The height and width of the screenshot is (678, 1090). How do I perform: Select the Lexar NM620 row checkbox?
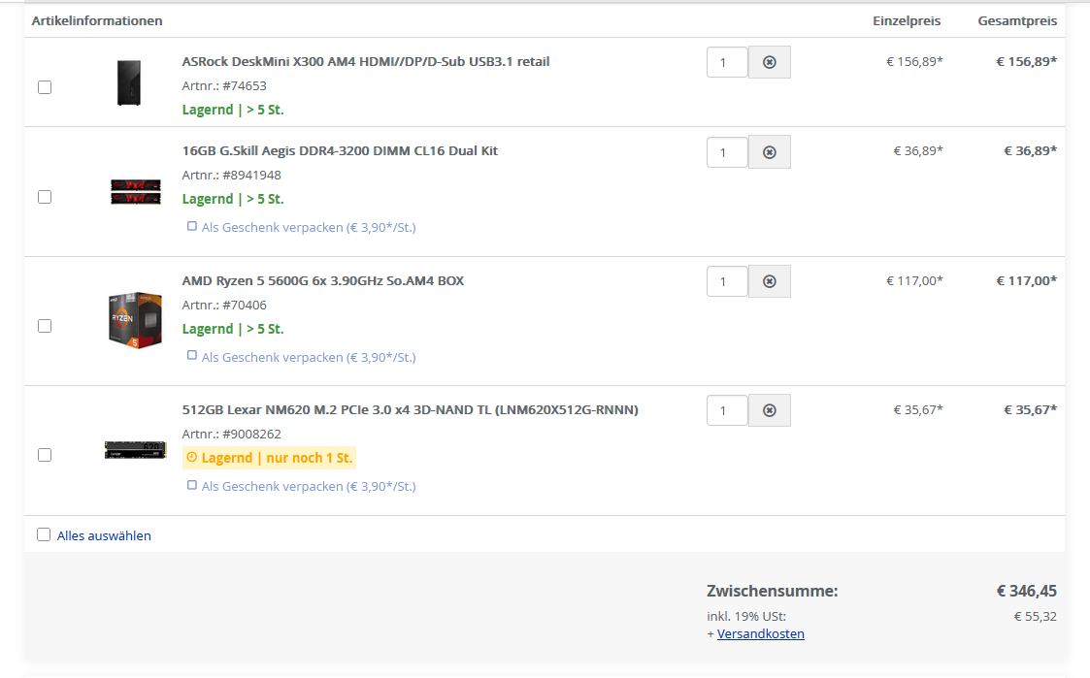[45, 455]
